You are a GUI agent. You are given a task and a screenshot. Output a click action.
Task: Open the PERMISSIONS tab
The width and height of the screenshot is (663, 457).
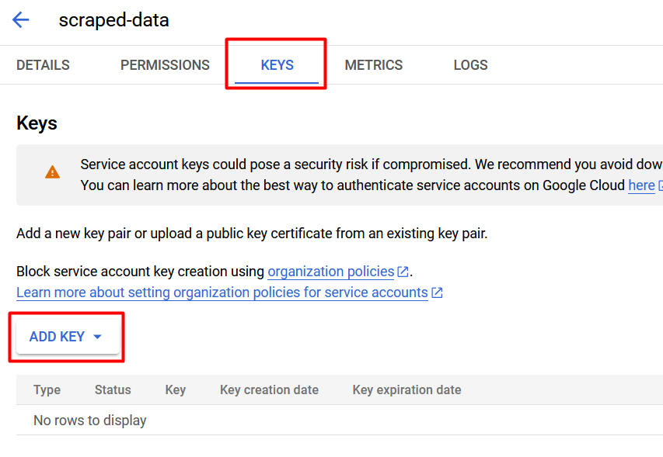coord(165,65)
